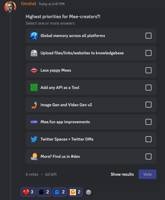Screen dimensions: 165x200
Task: Click the woman technologist emoji icon
Action: (x=34, y=156)
